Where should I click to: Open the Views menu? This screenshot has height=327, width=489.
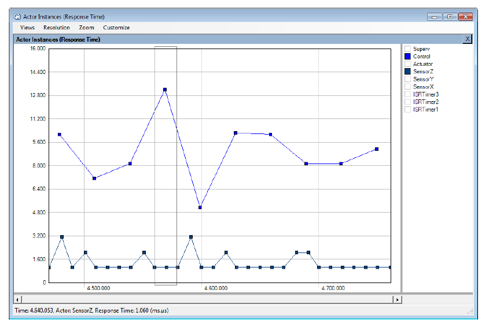pyautogui.click(x=27, y=28)
